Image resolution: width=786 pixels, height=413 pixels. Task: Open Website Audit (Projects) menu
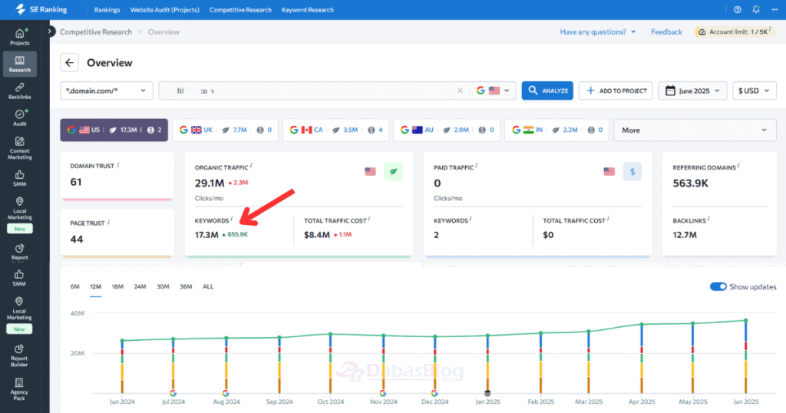(164, 9)
